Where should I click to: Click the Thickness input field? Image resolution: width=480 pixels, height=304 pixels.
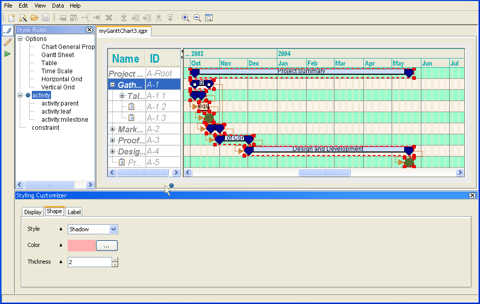[x=89, y=262]
